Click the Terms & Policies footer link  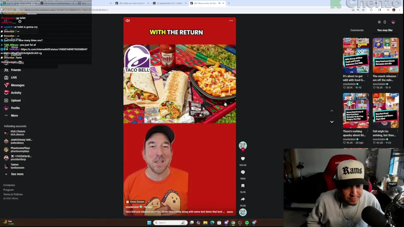pos(13,194)
